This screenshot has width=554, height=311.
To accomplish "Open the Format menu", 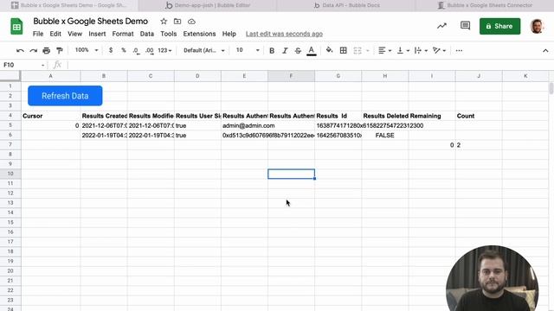I will click(123, 34).
